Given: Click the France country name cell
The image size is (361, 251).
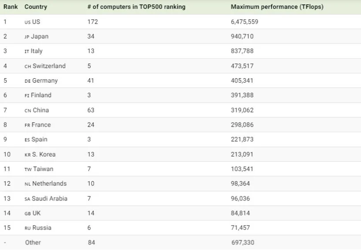Looking at the screenshot, I should (x=41, y=125).
